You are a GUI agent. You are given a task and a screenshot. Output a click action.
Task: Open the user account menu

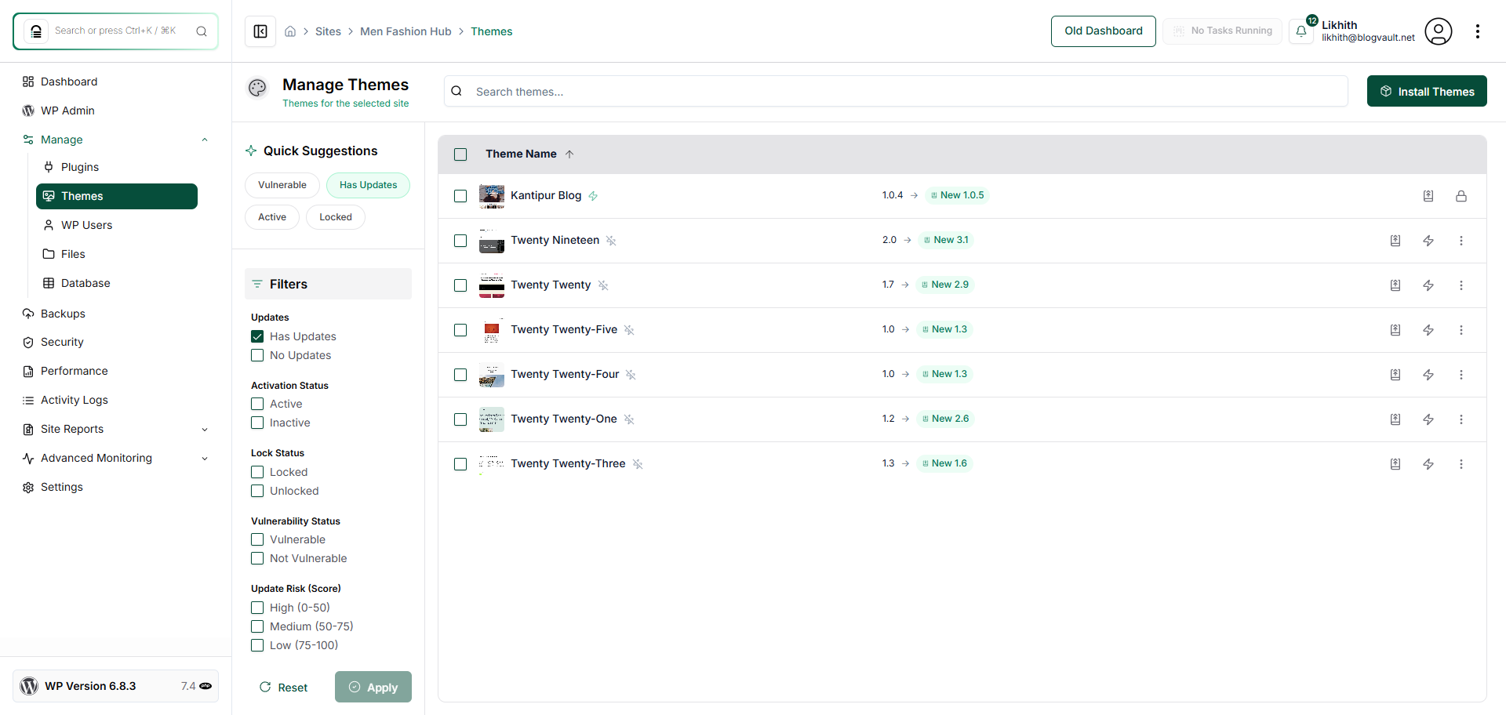click(1439, 31)
